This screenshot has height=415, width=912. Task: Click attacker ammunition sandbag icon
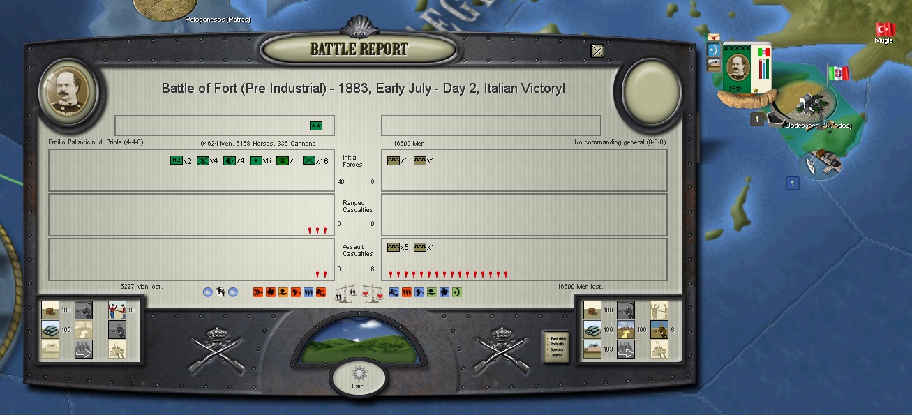50,329
